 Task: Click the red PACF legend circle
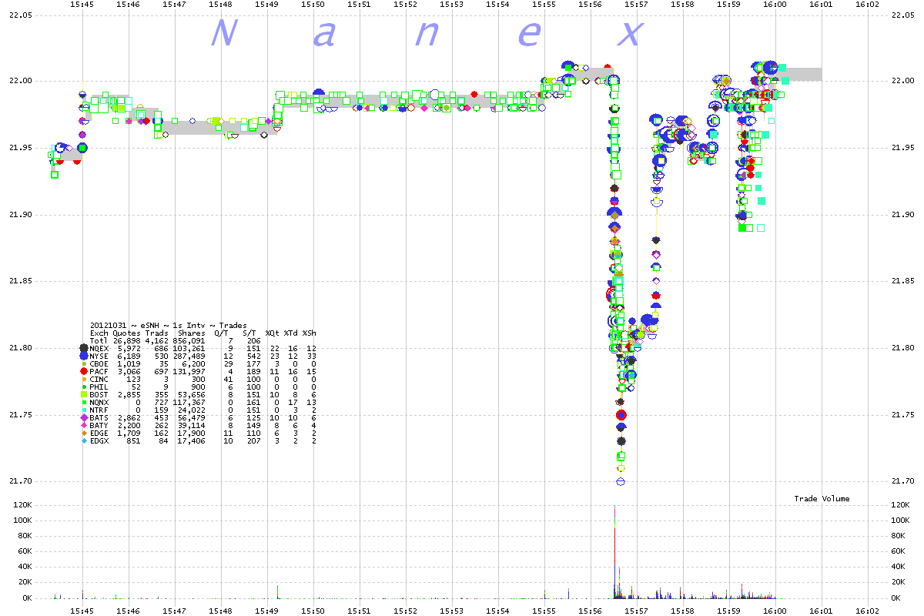point(83,372)
